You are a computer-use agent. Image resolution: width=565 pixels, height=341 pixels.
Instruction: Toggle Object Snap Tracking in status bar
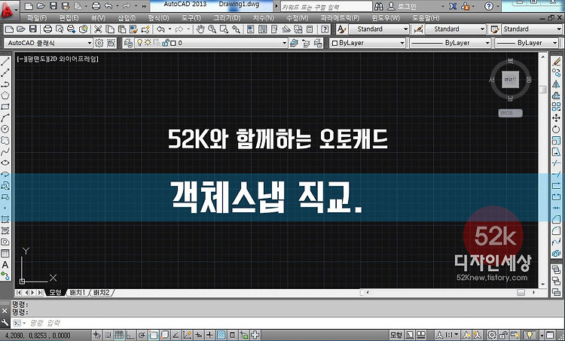coord(176,335)
